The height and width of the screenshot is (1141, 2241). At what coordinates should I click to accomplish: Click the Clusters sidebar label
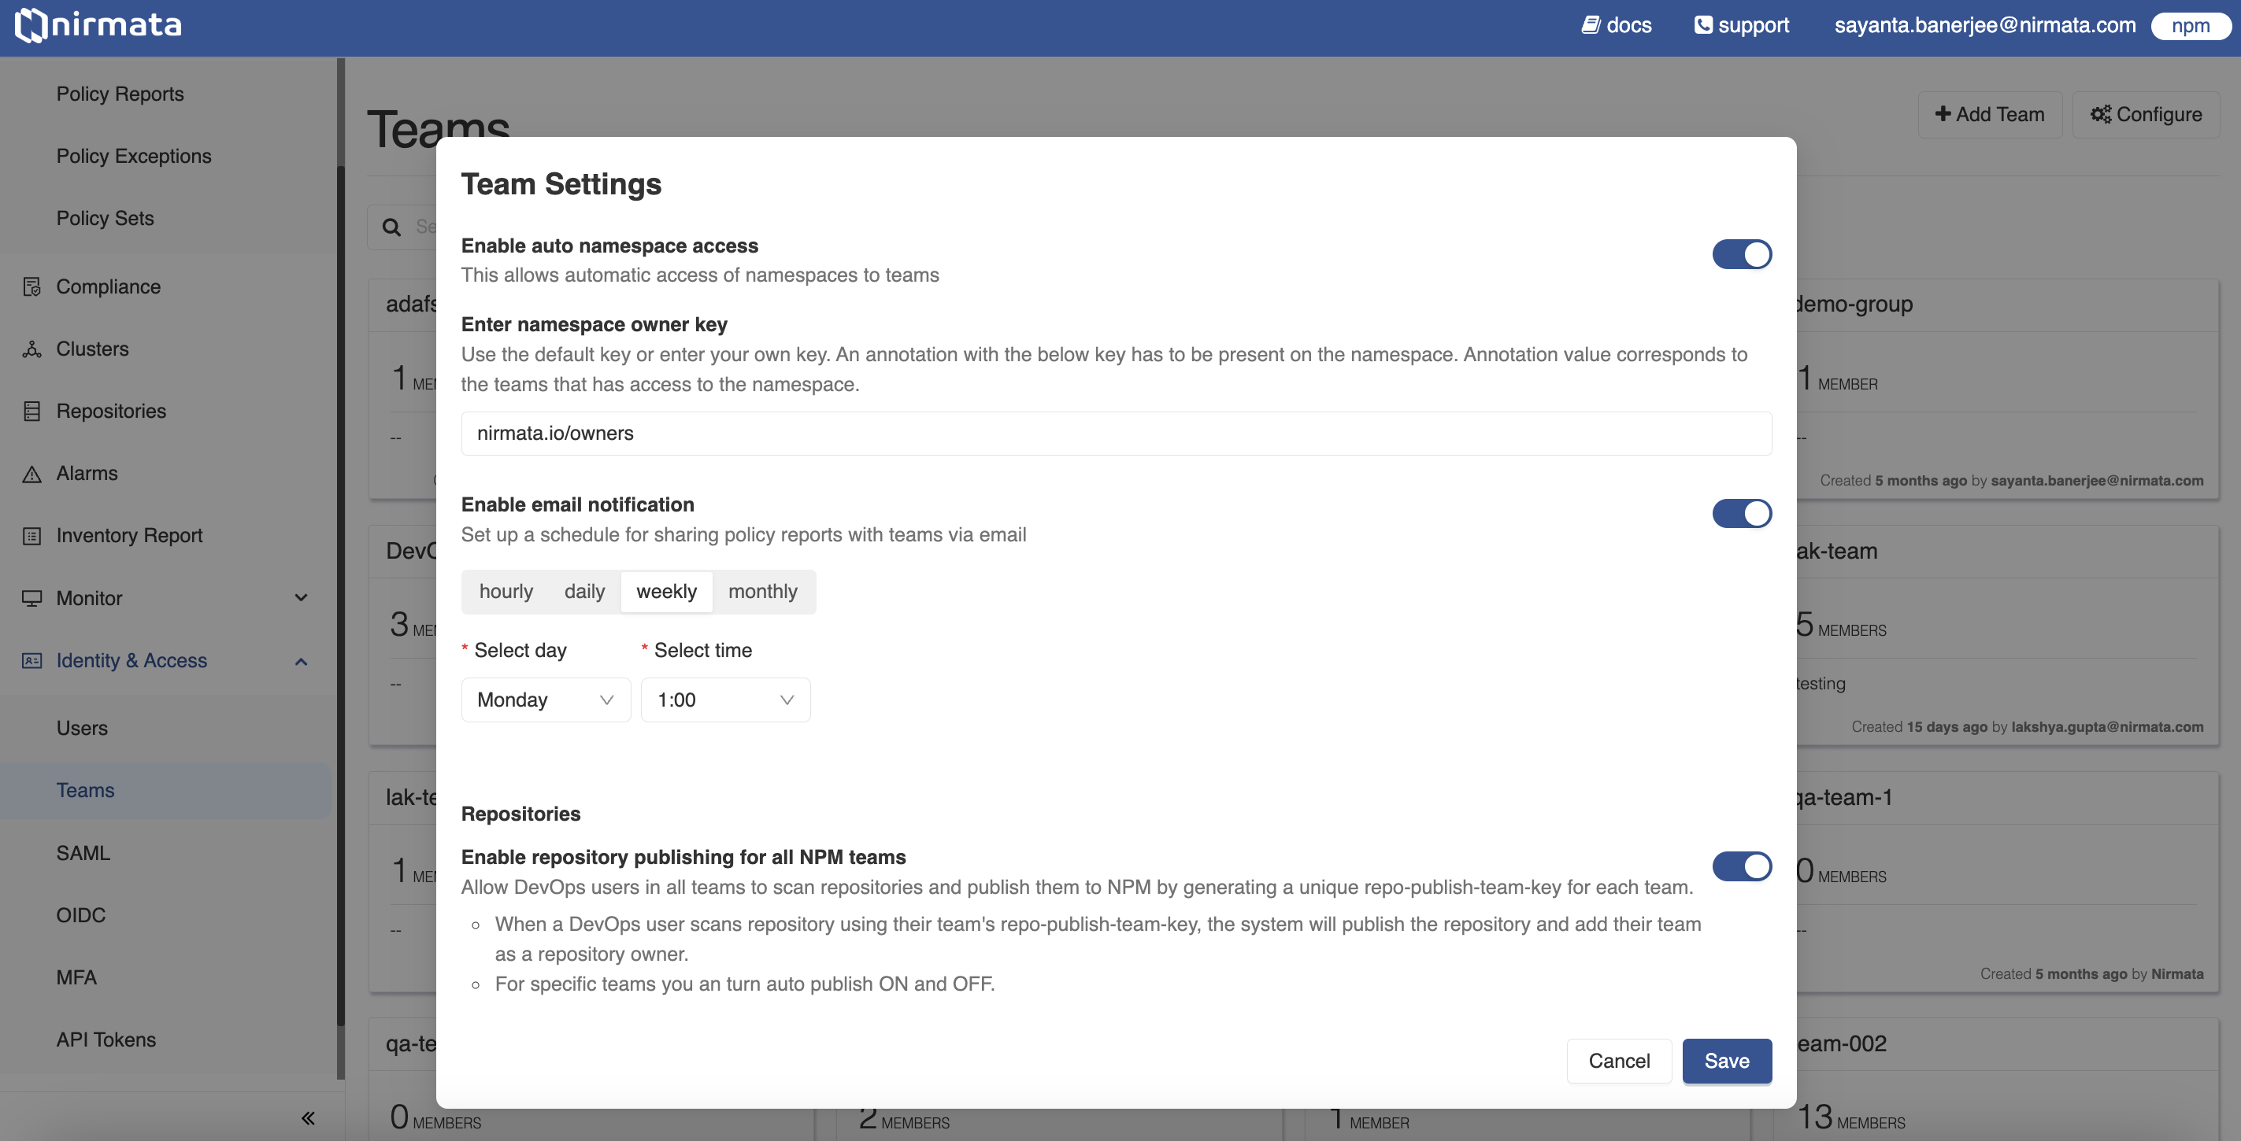point(92,349)
